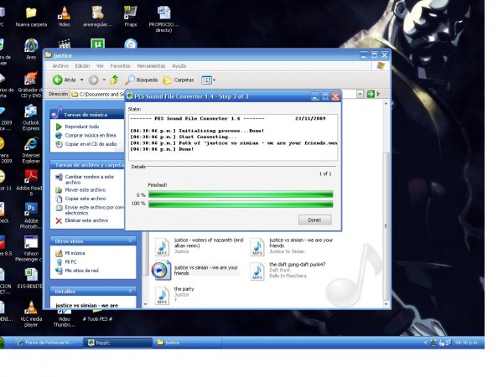Click the up-folder icon in toolbar

point(115,80)
